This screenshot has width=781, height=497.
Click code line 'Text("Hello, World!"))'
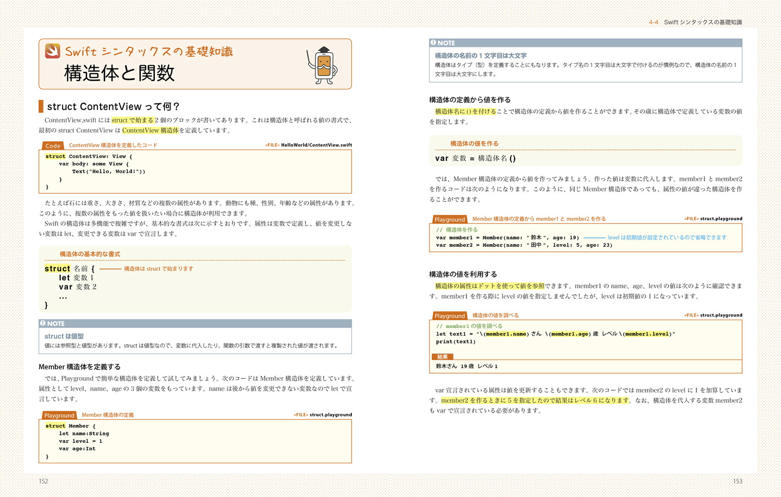click(109, 171)
